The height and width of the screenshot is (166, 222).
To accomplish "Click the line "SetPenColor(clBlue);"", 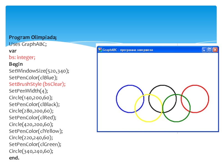I will (33, 78).
